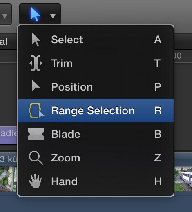Select the Range Selection tool icon
Viewport: 192px width, 212px height.
point(36,110)
